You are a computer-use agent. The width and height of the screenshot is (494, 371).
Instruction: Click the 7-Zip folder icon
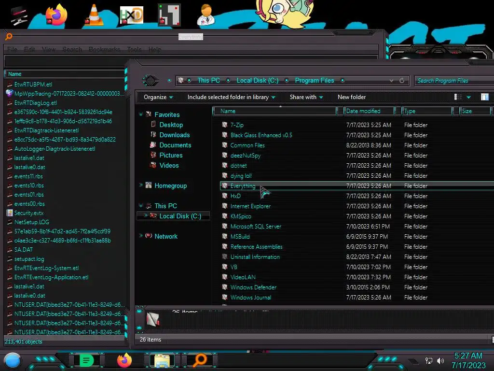(225, 125)
